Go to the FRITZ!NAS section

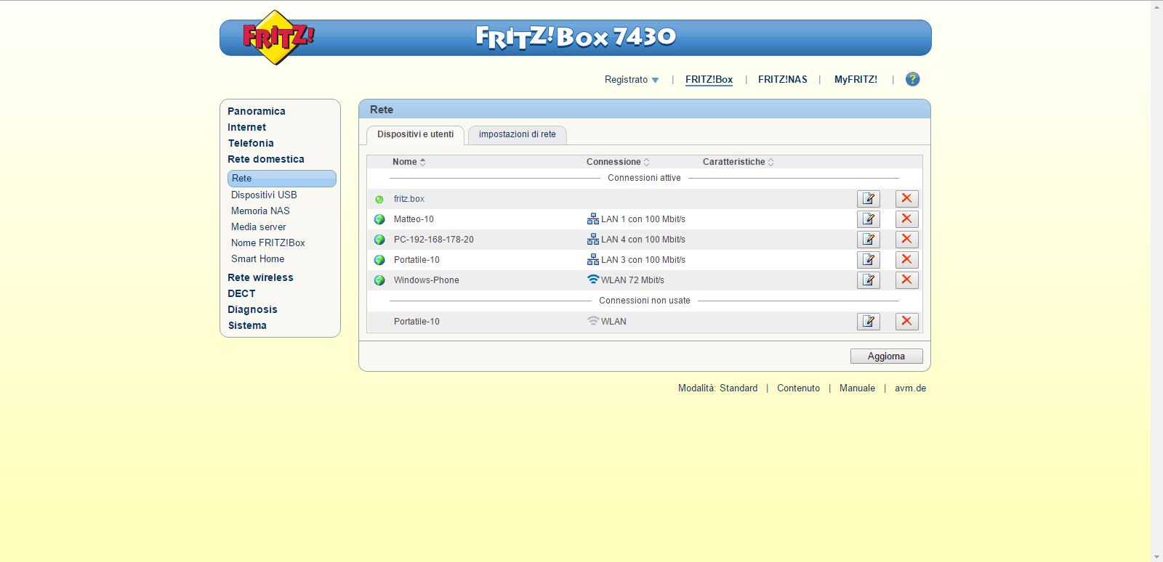tap(782, 80)
